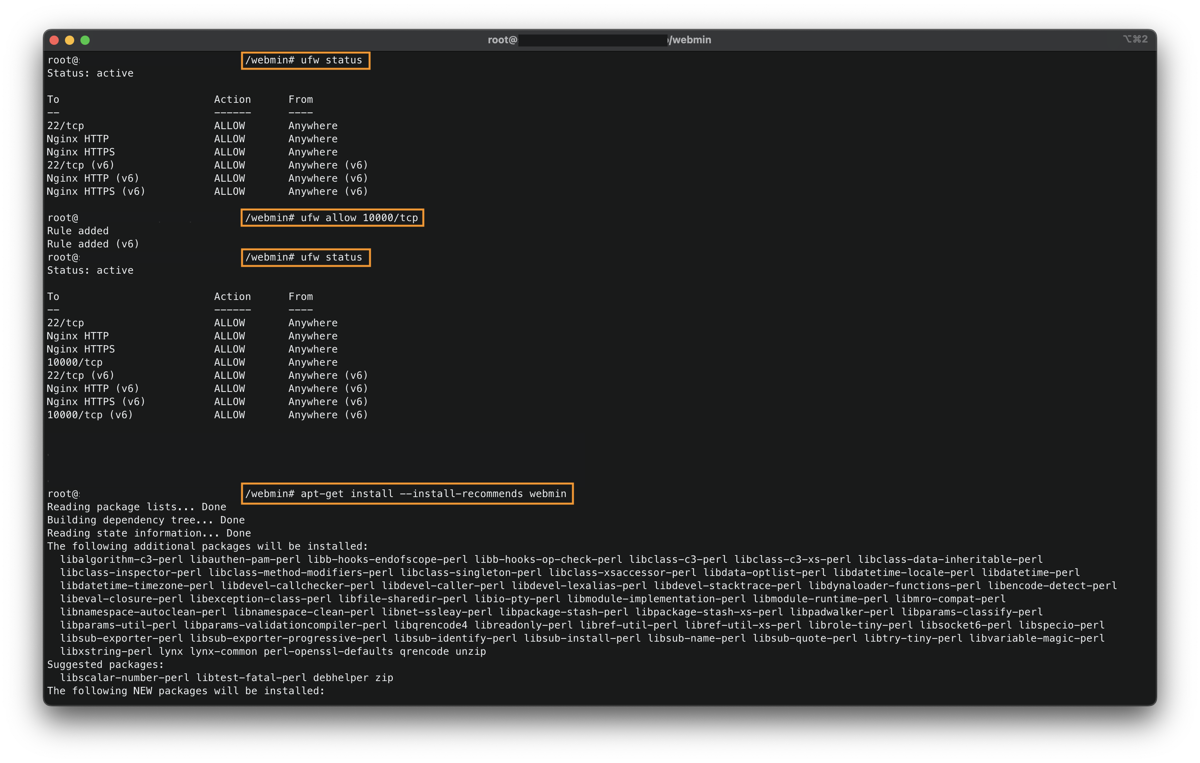Click package name 'libvariable-magic-perl'
This screenshot has height=763, width=1200.
[x=1036, y=639]
